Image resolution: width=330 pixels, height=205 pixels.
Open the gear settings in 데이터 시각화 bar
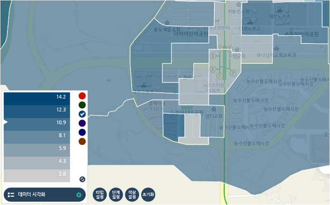coord(79,195)
